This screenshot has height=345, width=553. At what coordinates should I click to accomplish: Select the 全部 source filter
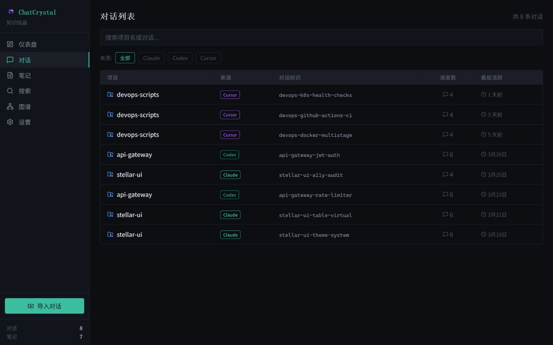pos(125,58)
